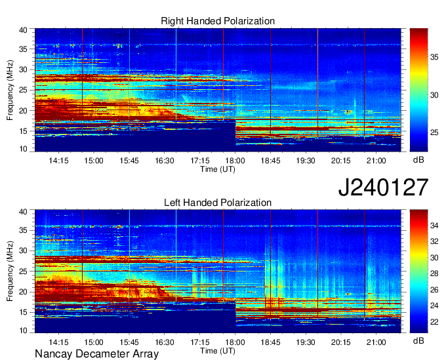Click "Frequency (MHz)" axis label of Right Handed plot
This screenshot has height=362, width=446.
coord(10,90)
